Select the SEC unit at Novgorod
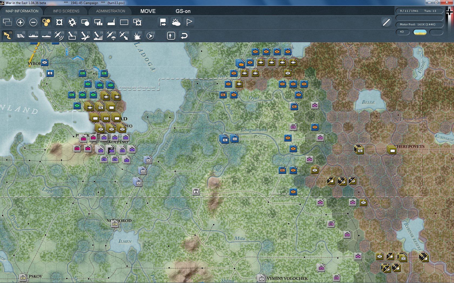Viewport: 454px width, 283px height. (x=115, y=224)
